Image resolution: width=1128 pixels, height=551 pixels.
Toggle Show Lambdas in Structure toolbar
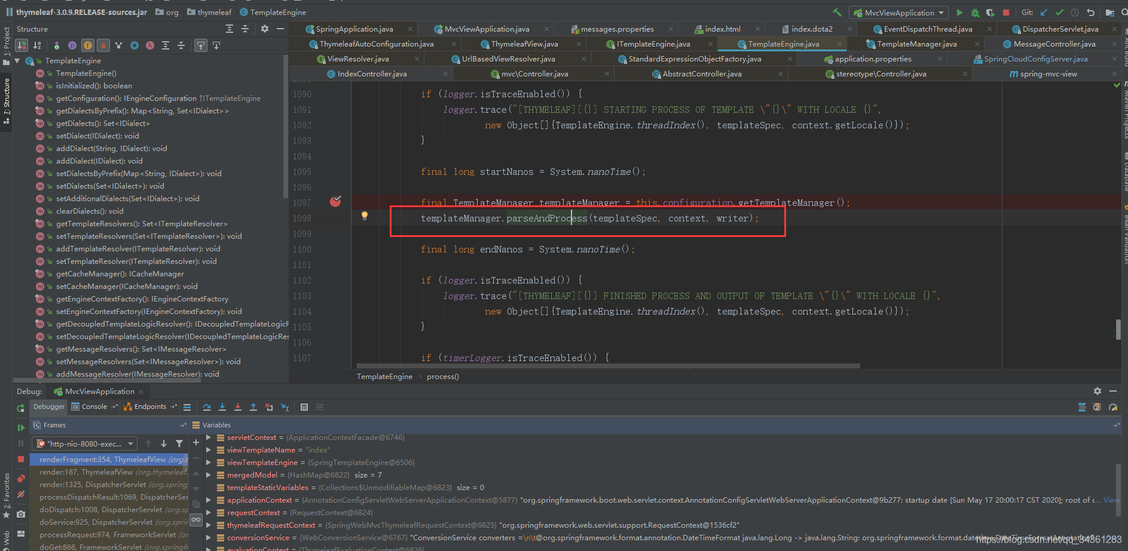point(150,45)
